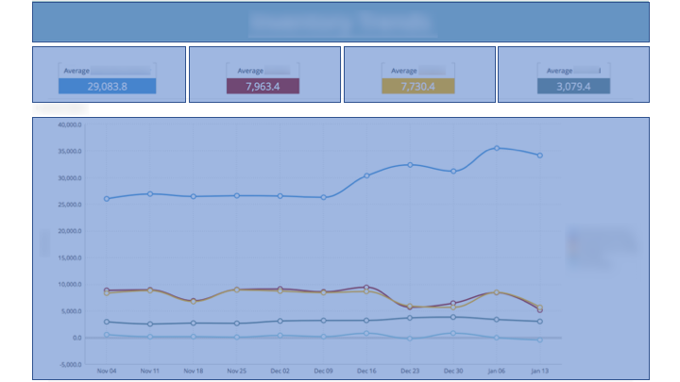Select top blue line point at Nov 04
The width and height of the screenshot is (680, 382).
coord(107,199)
